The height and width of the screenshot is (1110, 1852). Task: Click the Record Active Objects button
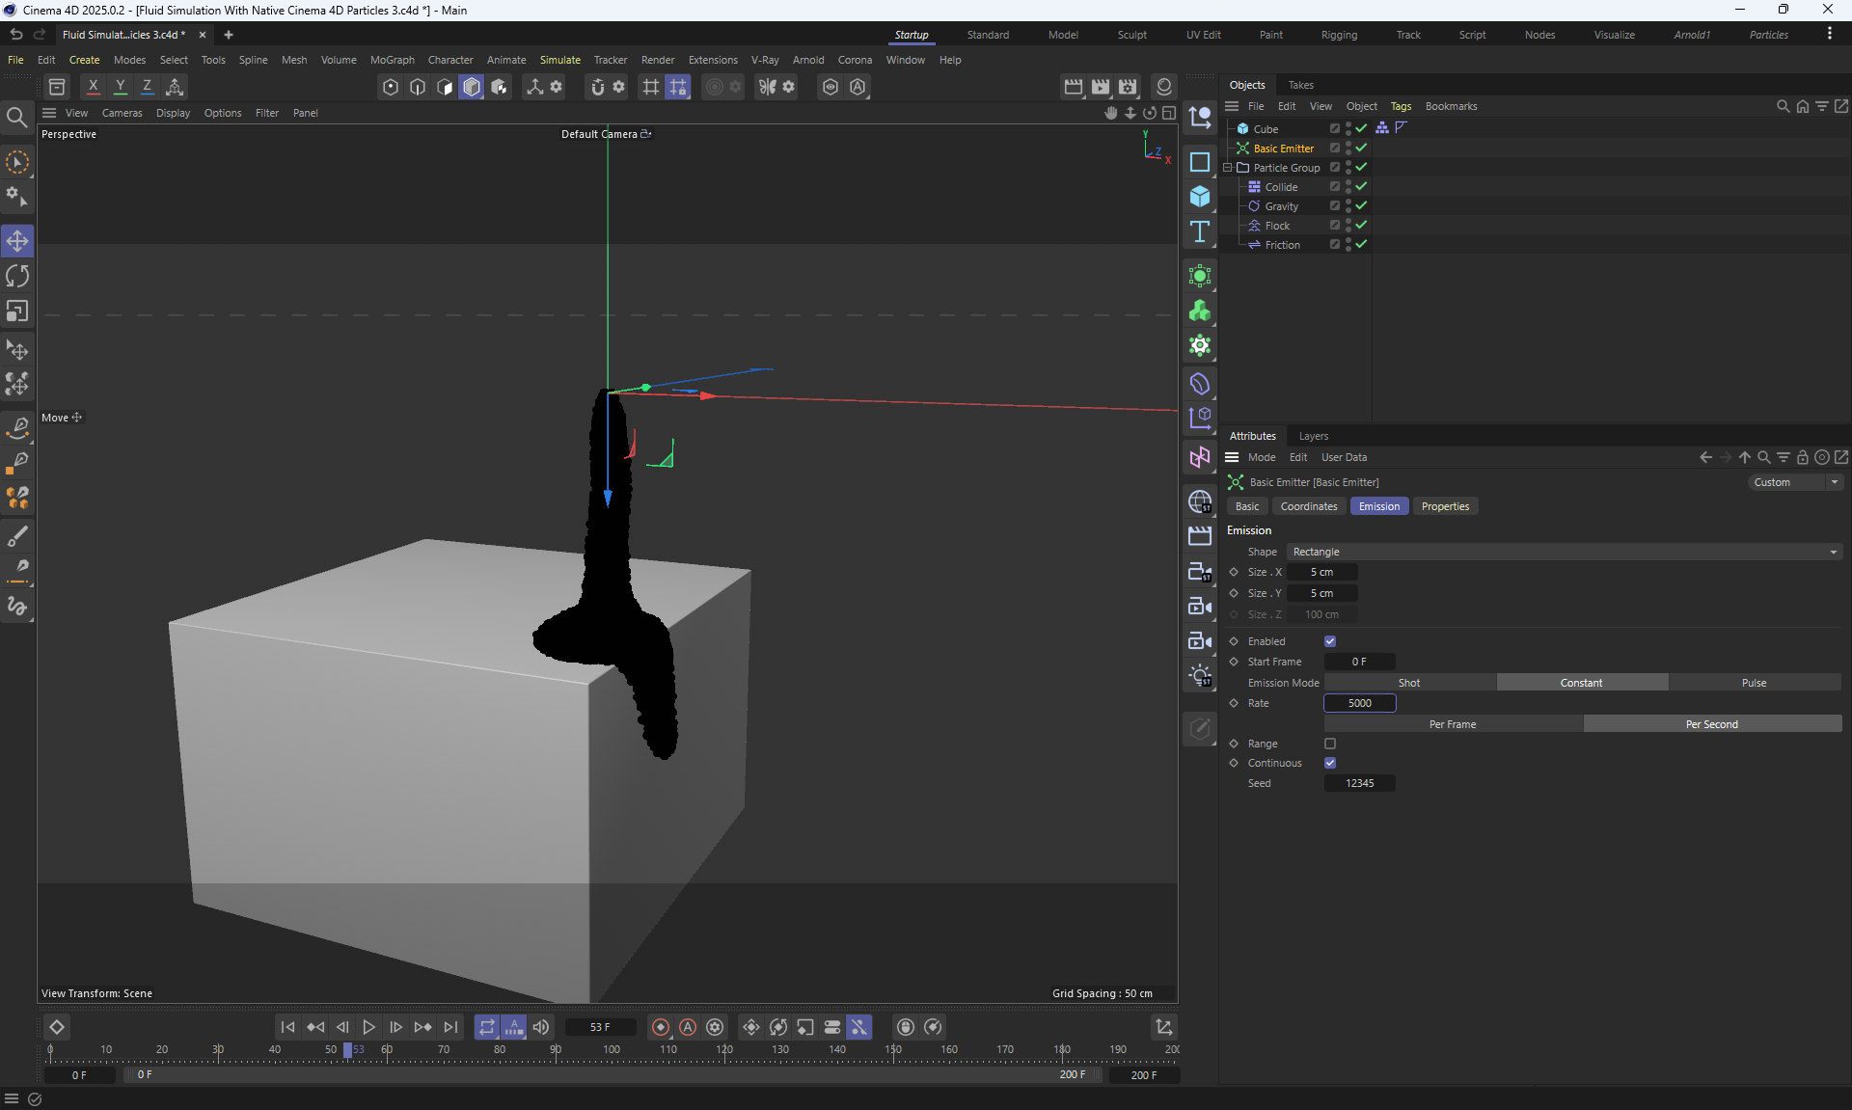point(661,1027)
